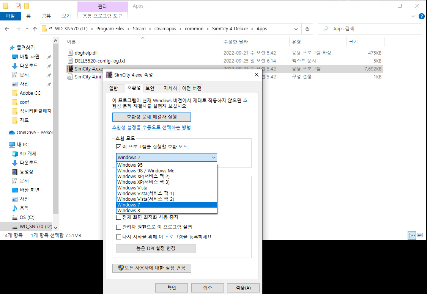
Task: Switch to large icons view layout
Action: click(420, 235)
